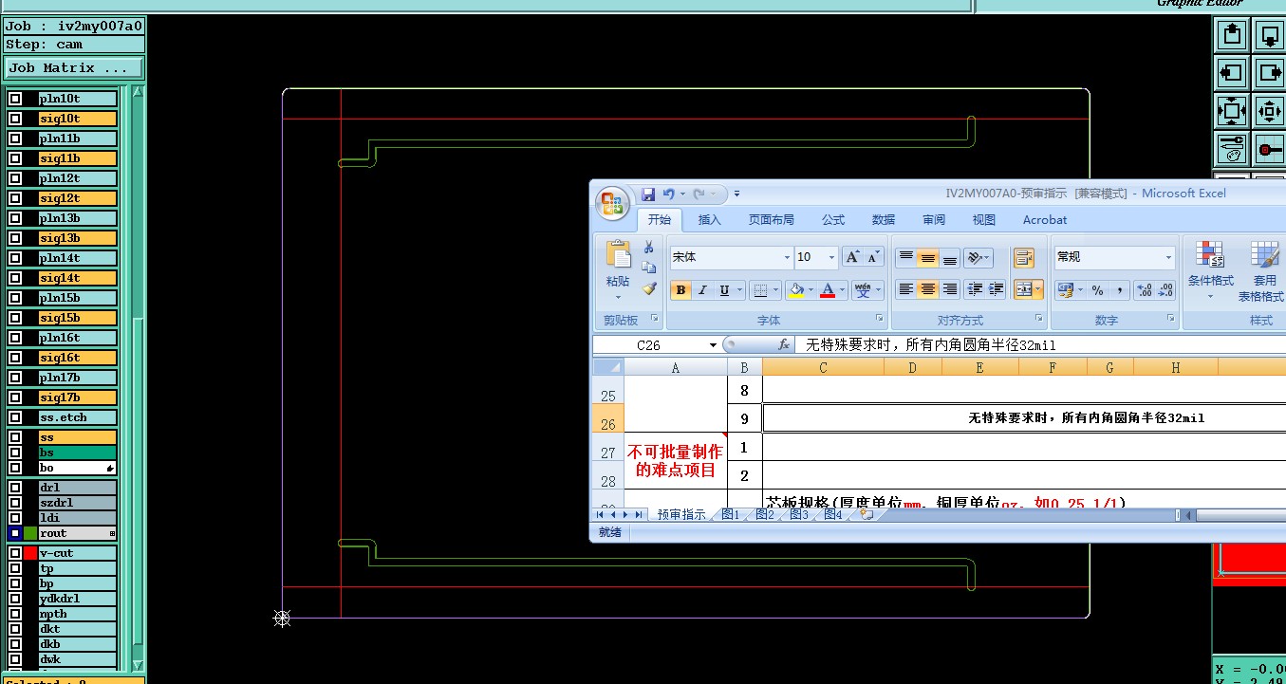The image size is (1286, 684).
Task: Open the font size dropdown showing 10
Action: (x=832, y=257)
